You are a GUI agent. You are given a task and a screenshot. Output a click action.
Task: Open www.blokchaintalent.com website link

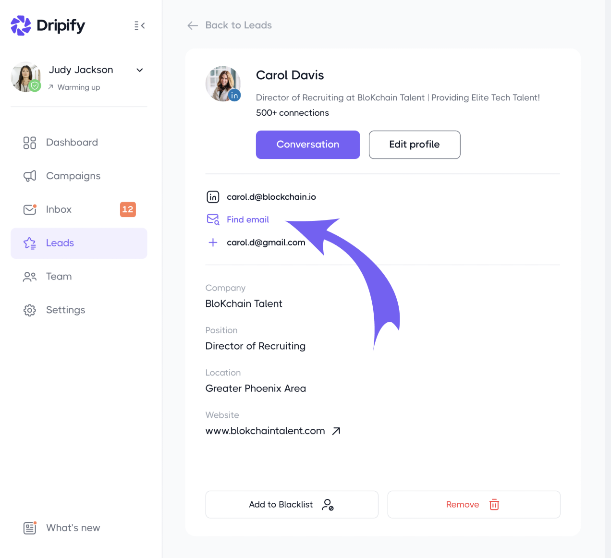(x=265, y=431)
